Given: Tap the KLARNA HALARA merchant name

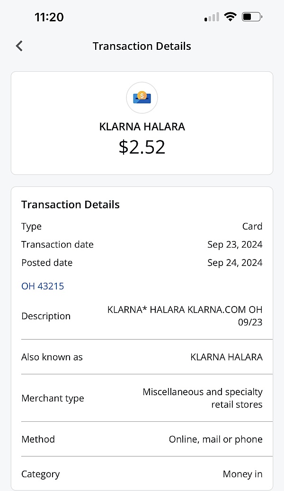Looking at the screenshot, I should tap(142, 127).
